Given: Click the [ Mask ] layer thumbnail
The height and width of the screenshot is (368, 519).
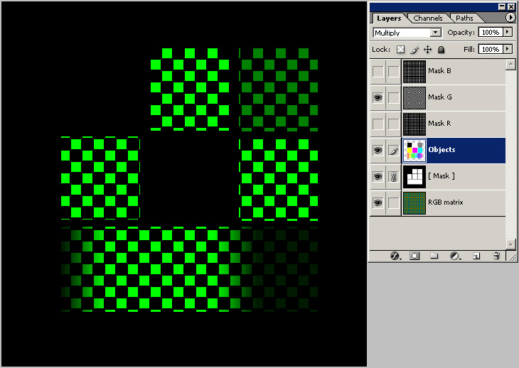Looking at the screenshot, I should [x=414, y=177].
